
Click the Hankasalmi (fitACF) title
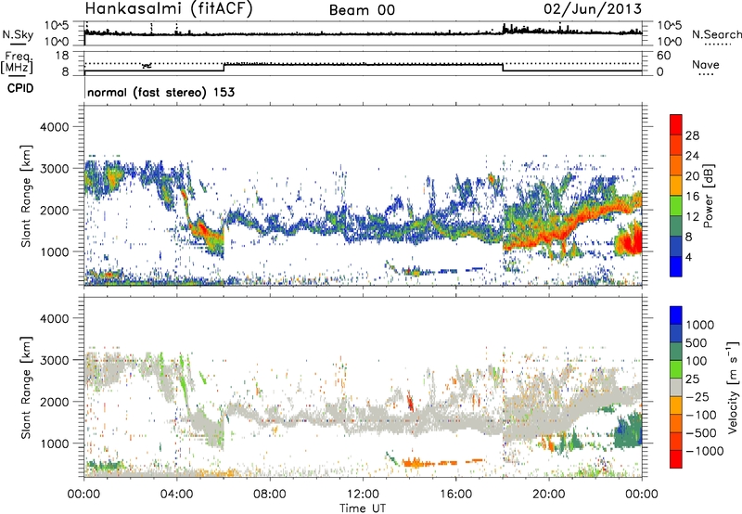coord(169,9)
